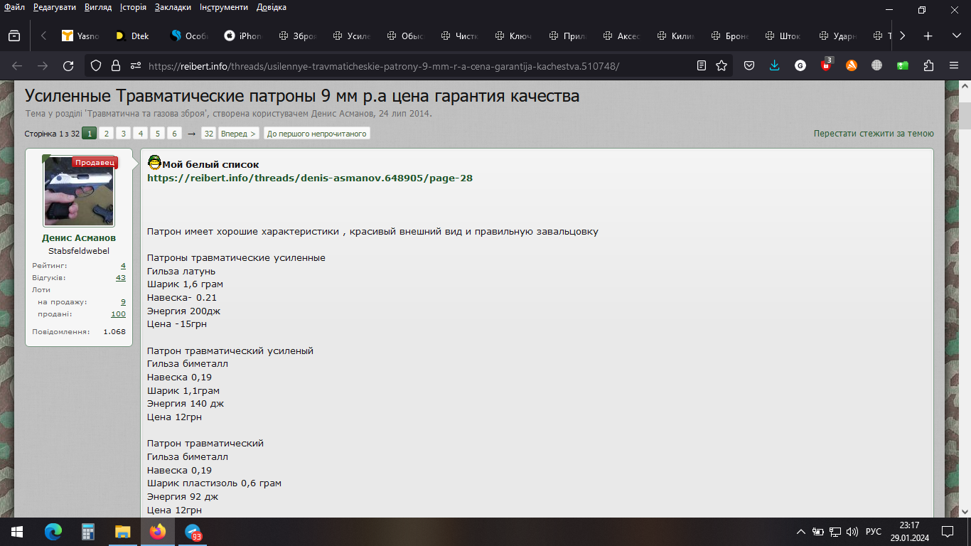The image size is (971, 546).
Task: Click the Firefox reload page icon
Action: tap(68, 66)
